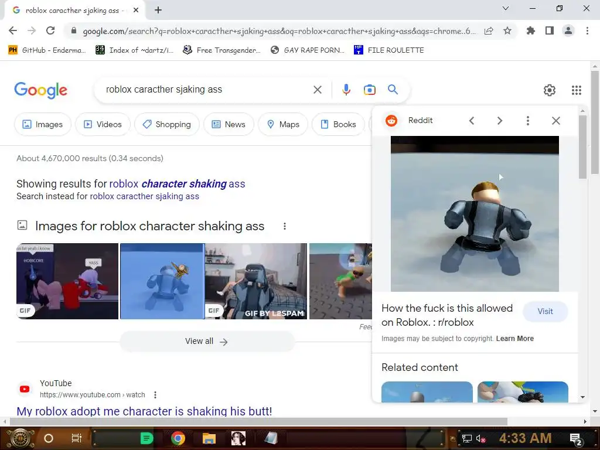Open the copyright Learn More link
600x450 pixels.
[x=514, y=339]
